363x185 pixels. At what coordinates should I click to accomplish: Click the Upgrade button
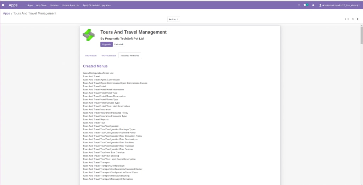coord(106,44)
